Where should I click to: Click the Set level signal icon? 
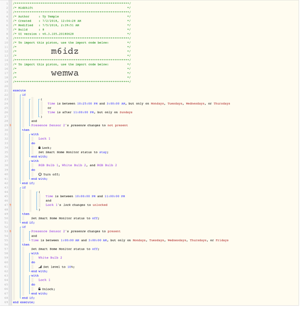coord(40,267)
